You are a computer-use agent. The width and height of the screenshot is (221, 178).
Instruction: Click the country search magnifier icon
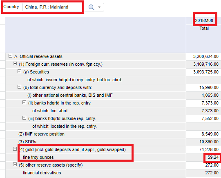click(91, 7)
